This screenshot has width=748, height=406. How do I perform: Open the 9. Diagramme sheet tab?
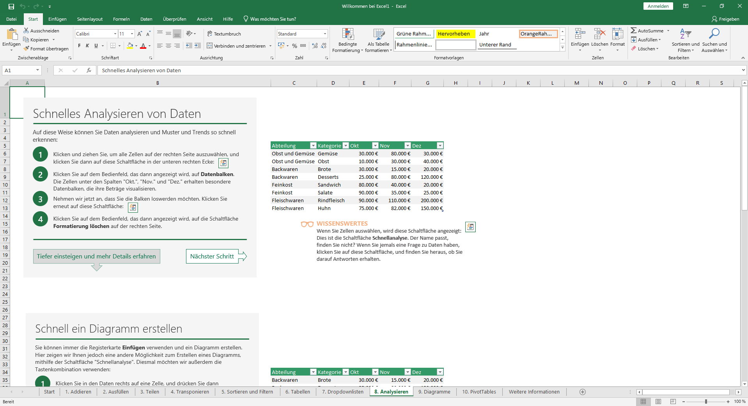click(434, 392)
